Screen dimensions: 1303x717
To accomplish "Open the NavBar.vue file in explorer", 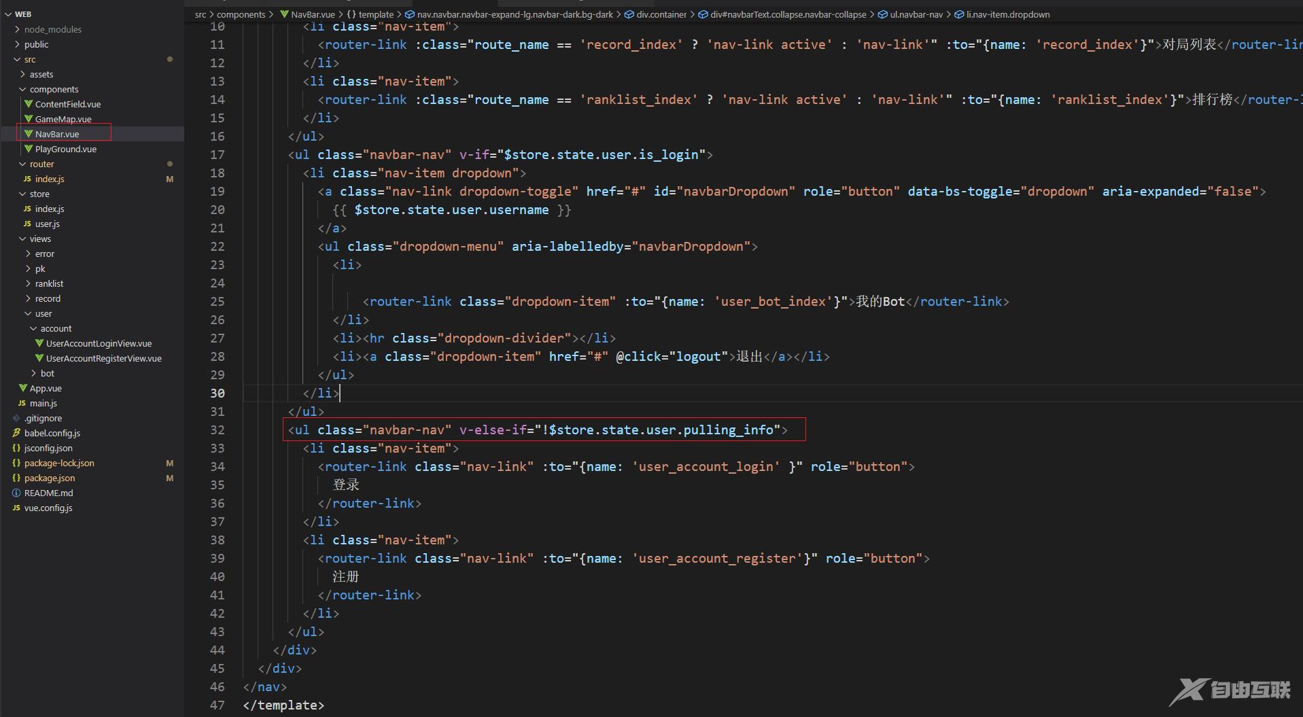I will point(57,134).
